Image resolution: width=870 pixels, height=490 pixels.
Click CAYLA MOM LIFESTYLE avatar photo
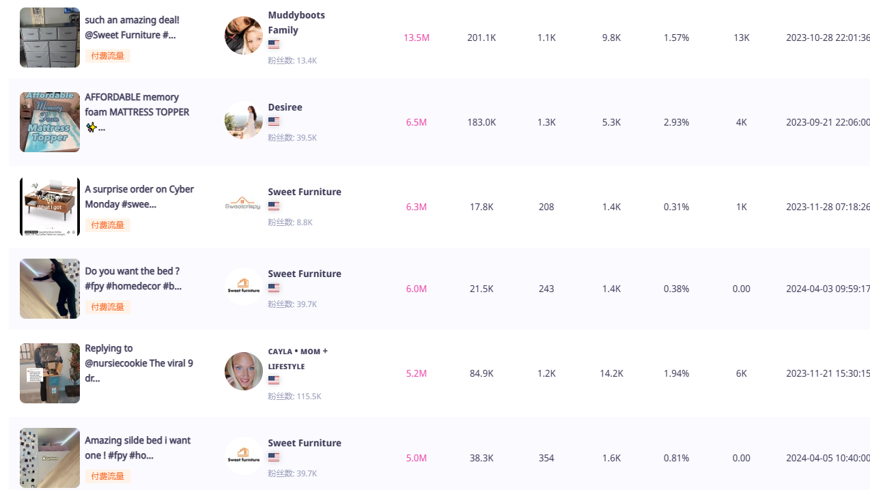(x=244, y=371)
